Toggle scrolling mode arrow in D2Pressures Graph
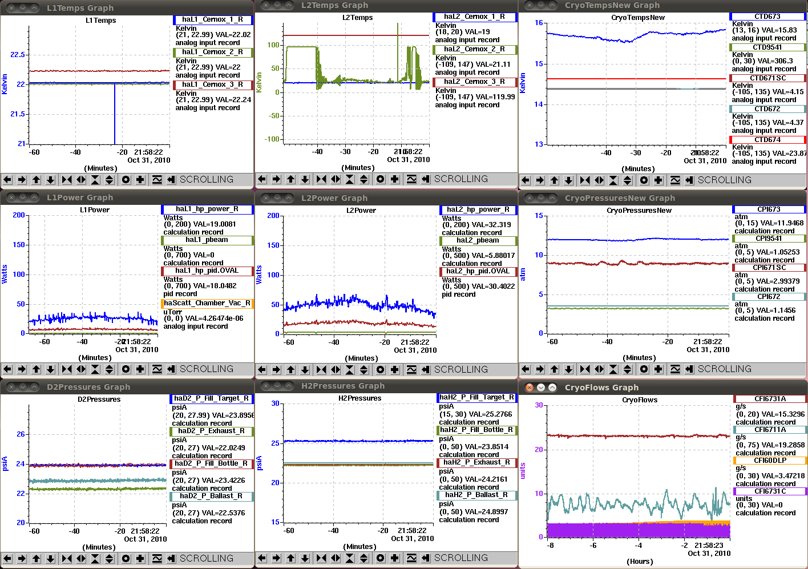Screen dimensions: 808x569 (x=171, y=559)
